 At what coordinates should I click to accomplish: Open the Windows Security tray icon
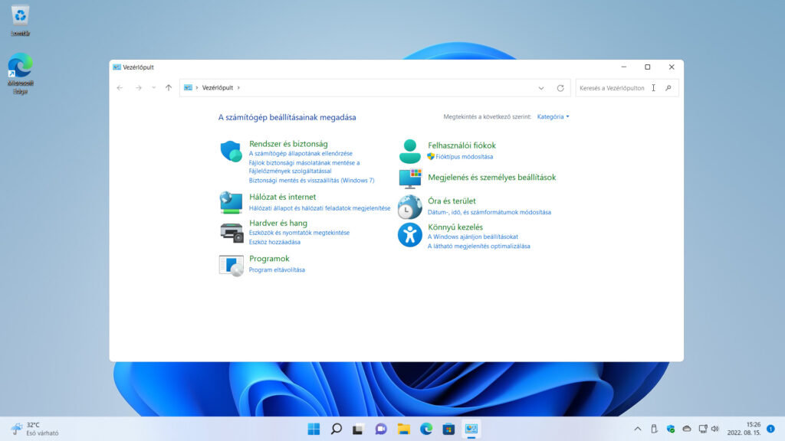pos(671,429)
